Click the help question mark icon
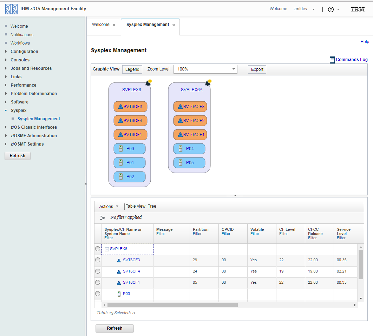Image resolution: width=373 pixels, height=336 pixels. [x=331, y=9]
